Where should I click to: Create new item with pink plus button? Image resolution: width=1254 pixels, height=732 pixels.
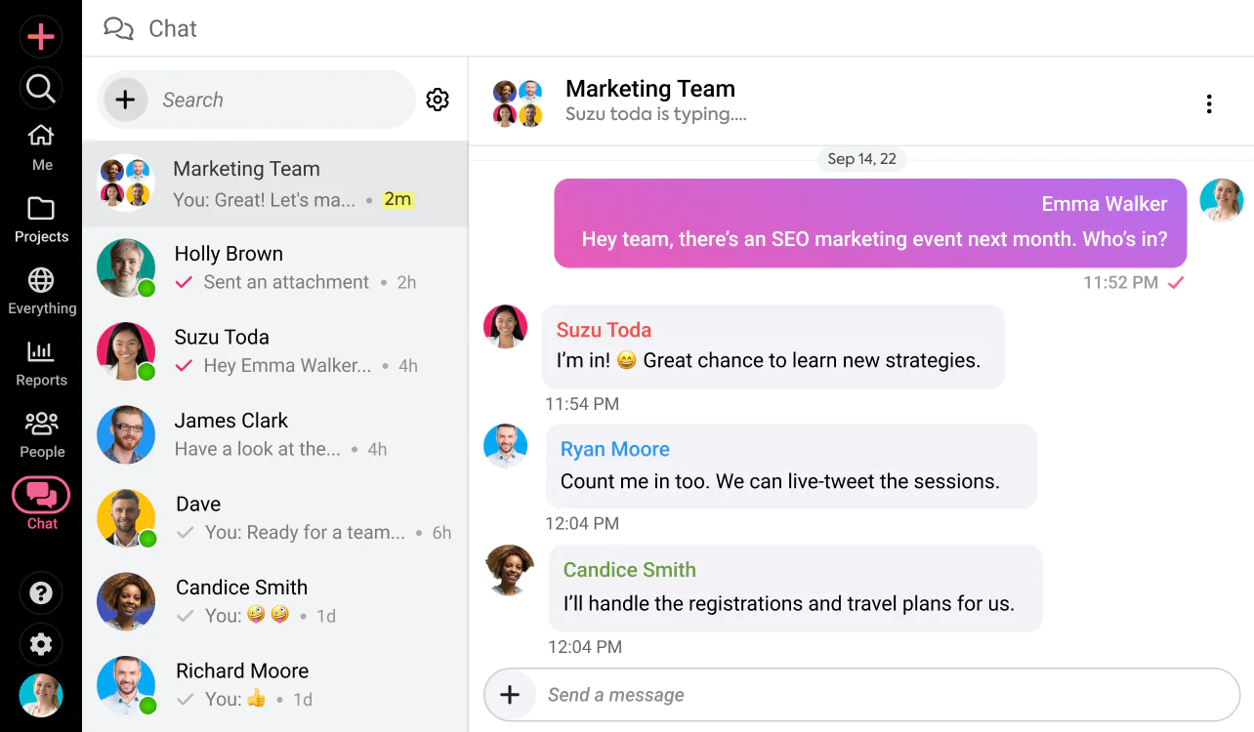(41, 36)
